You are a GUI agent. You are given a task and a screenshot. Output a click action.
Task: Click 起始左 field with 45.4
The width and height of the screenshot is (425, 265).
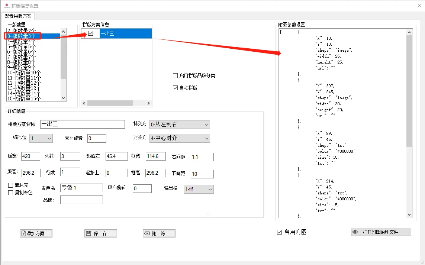click(116, 156)
